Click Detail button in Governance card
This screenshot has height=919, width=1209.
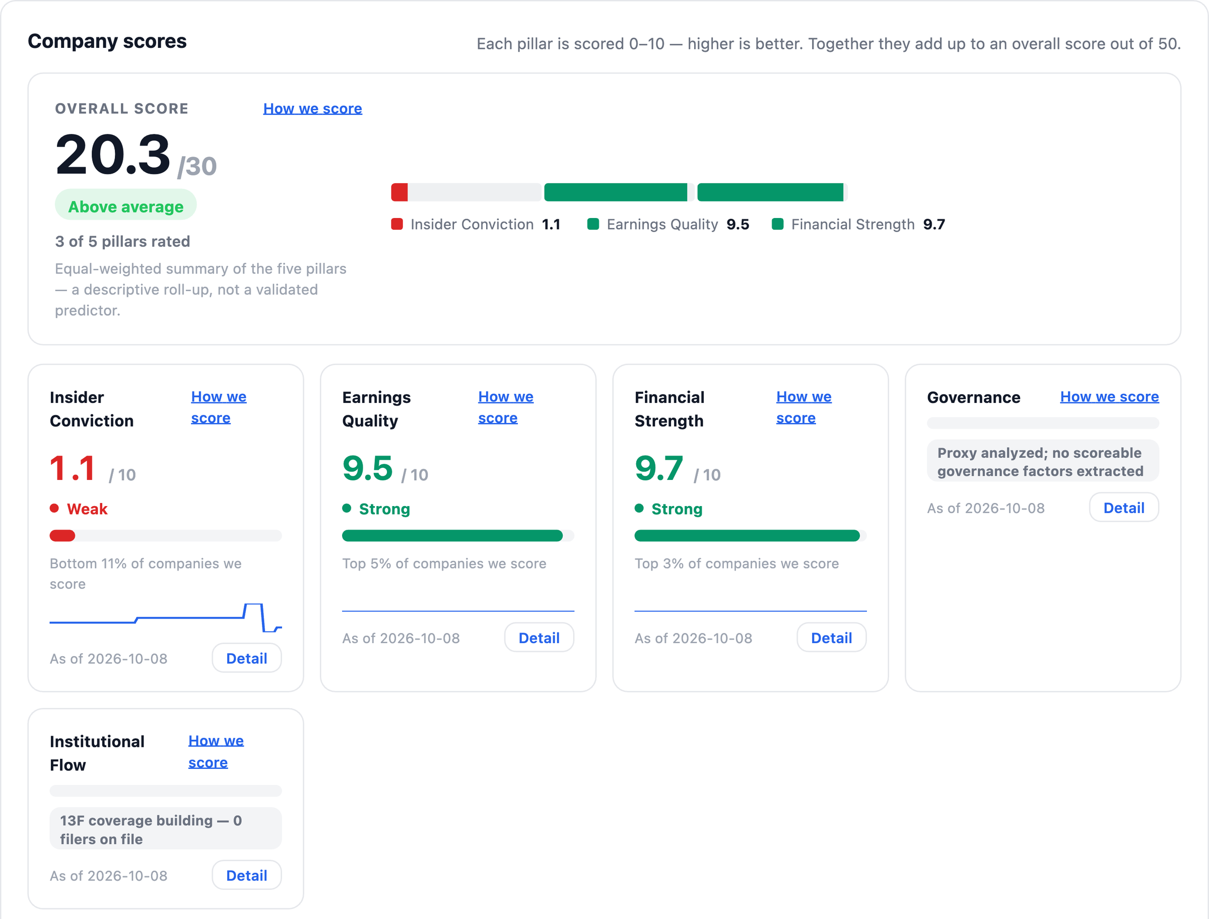(1124, 507)
